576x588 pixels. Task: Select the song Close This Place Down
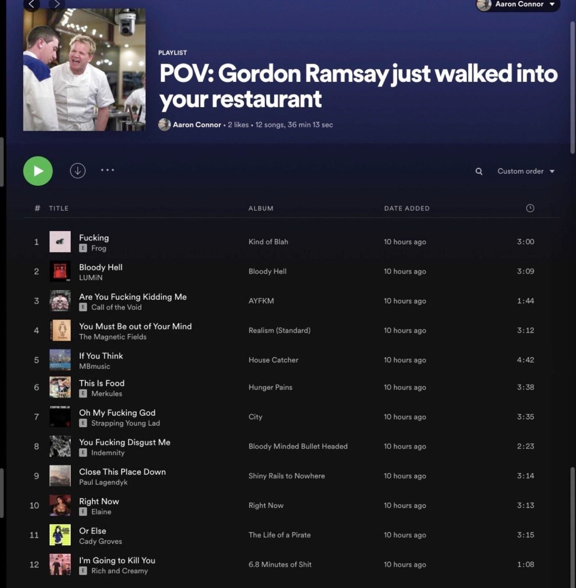122,472
